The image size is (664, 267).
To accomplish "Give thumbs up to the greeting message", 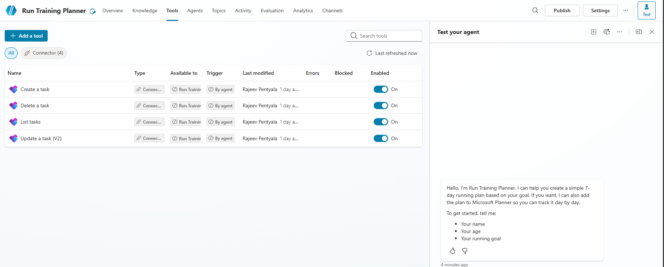I will coord(452,251).
